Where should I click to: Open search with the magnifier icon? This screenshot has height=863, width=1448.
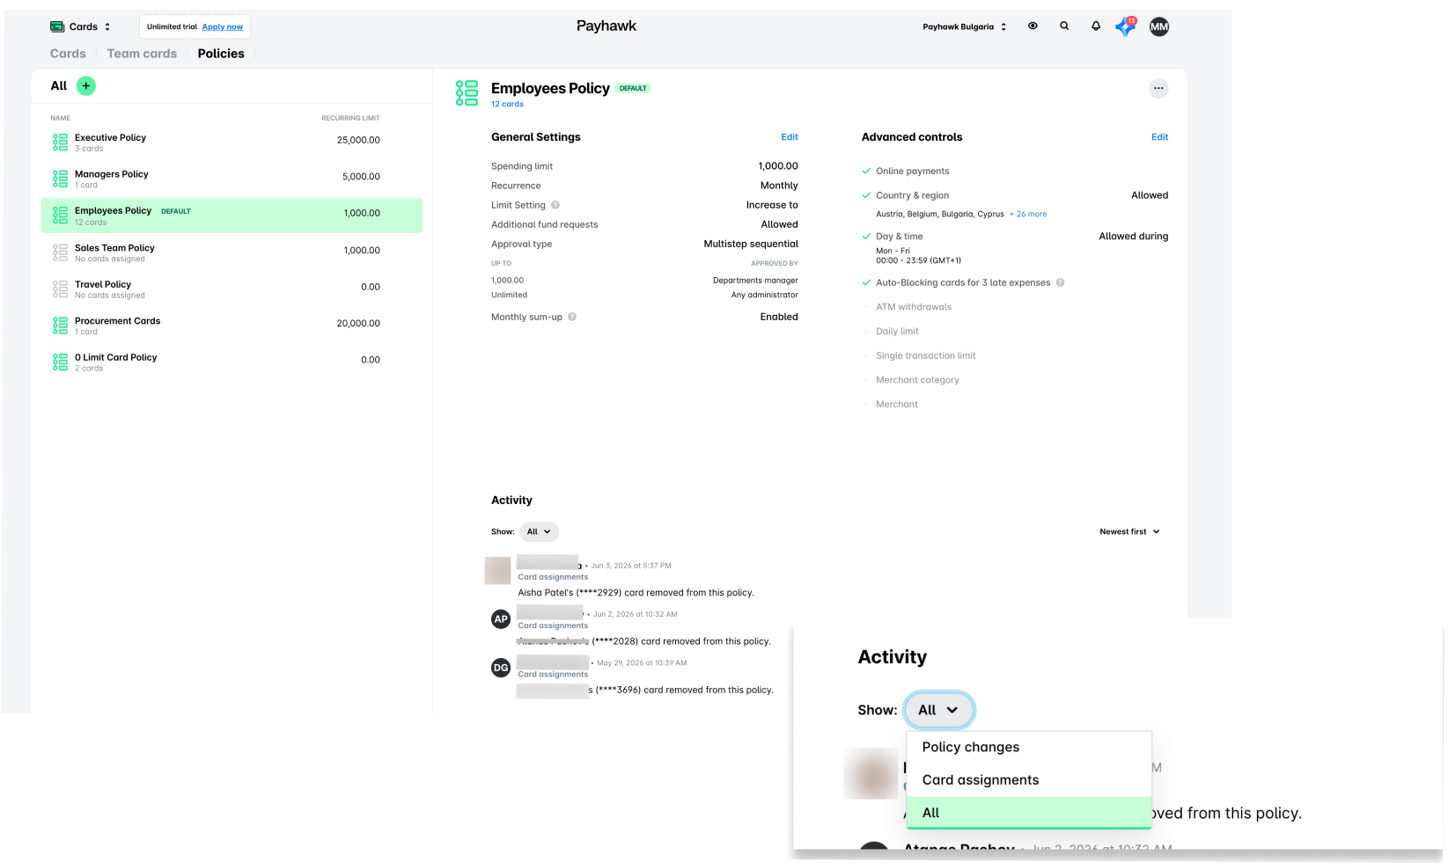[x=1064, y=26]
